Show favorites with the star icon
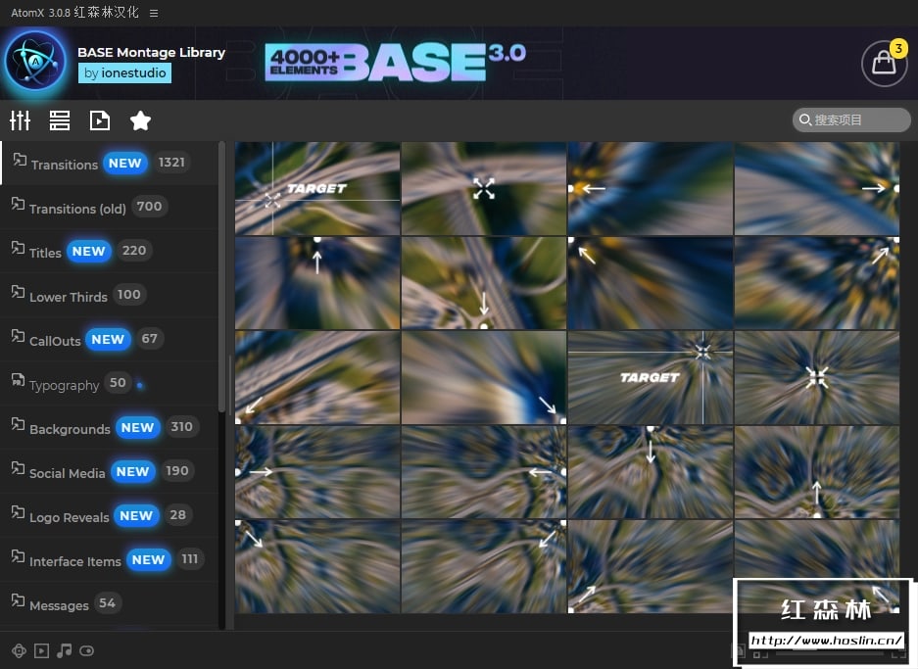Image resolution: width=918 pixels, height=669 pixels. tap(140, 120)
